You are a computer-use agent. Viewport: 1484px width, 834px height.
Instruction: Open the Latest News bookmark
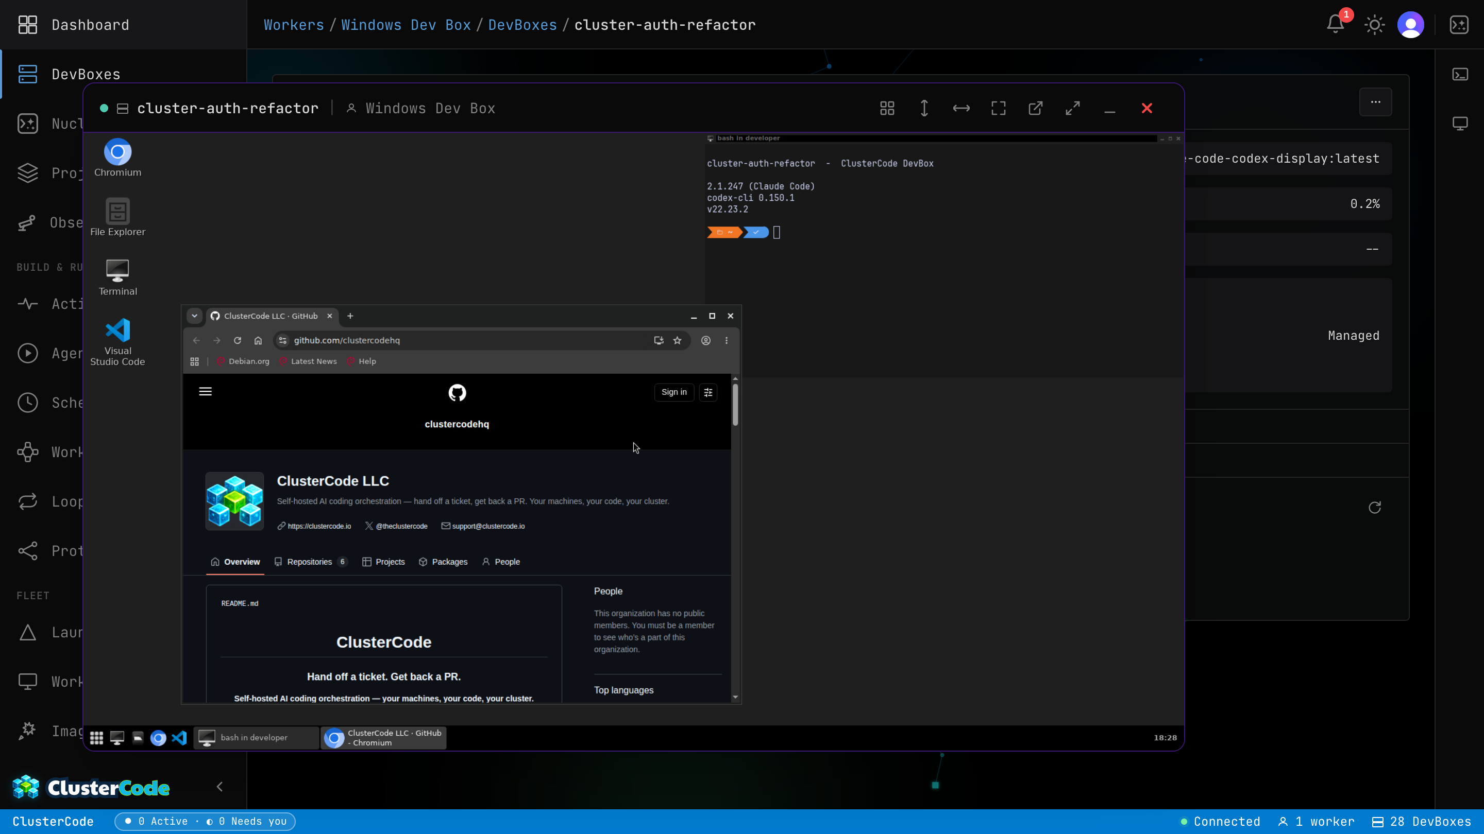308,361
